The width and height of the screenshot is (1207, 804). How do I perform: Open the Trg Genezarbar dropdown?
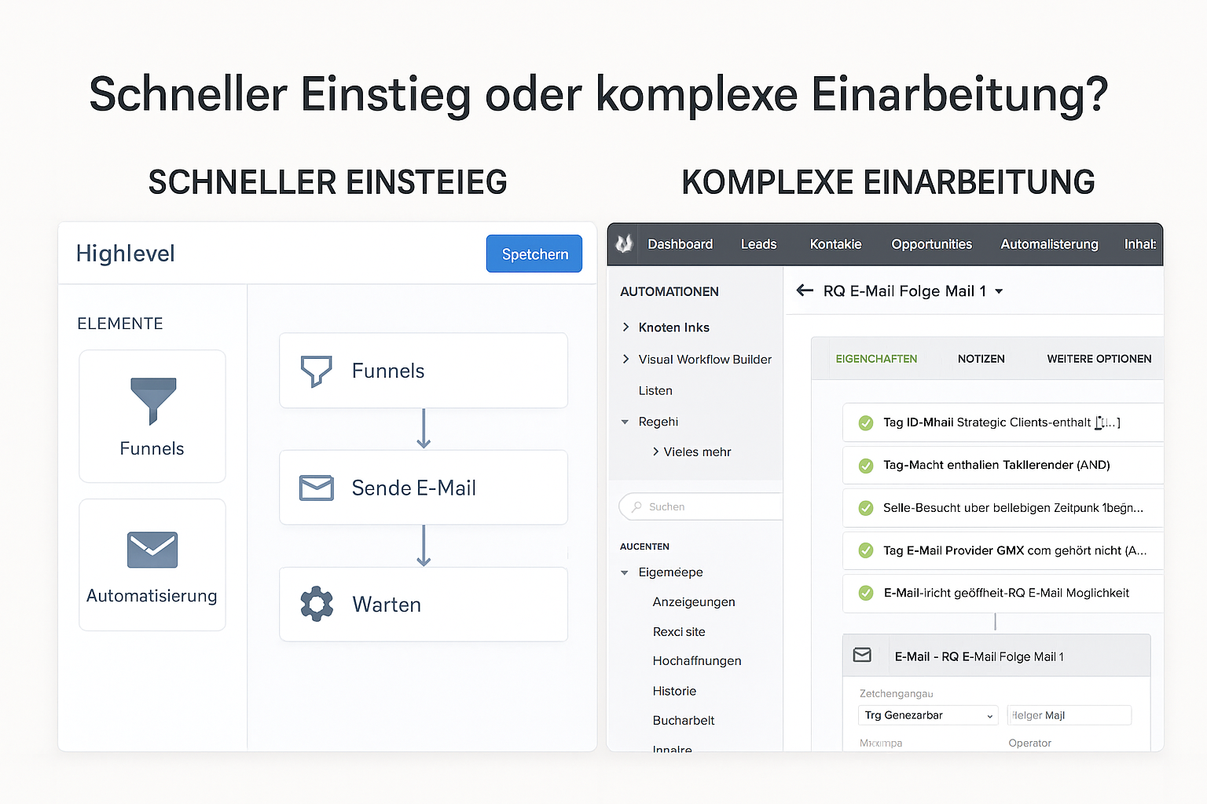pyautogui.click(x=928, y=715)
